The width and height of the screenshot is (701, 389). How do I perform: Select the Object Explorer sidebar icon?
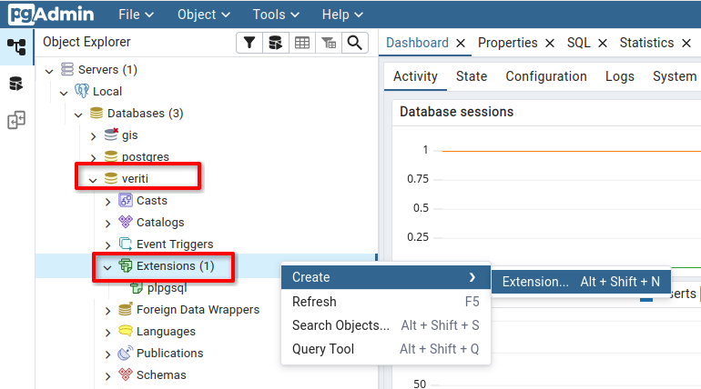pos(16,47)
